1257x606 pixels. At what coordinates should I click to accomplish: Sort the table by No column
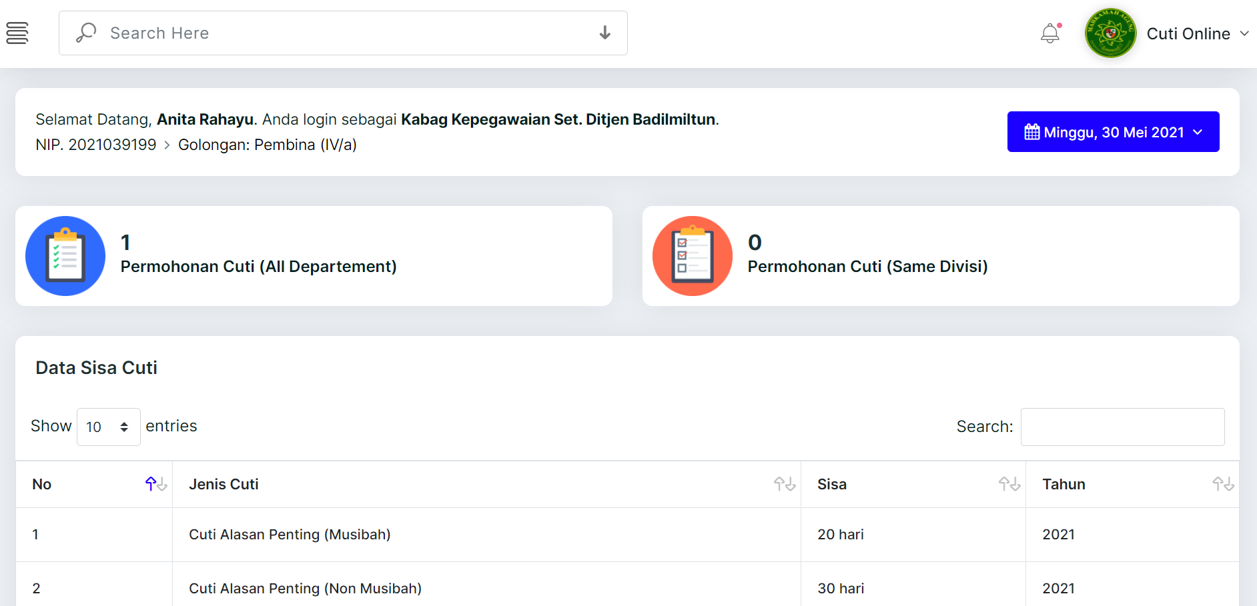click(154, 484)
